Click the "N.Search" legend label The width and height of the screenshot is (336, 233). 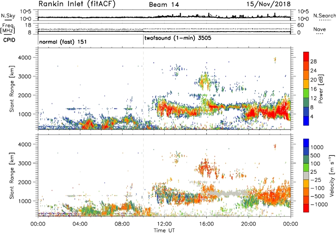click(x=324, y=16)
